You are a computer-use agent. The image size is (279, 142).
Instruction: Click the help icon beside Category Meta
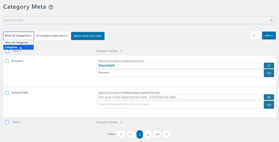(51, 7)
